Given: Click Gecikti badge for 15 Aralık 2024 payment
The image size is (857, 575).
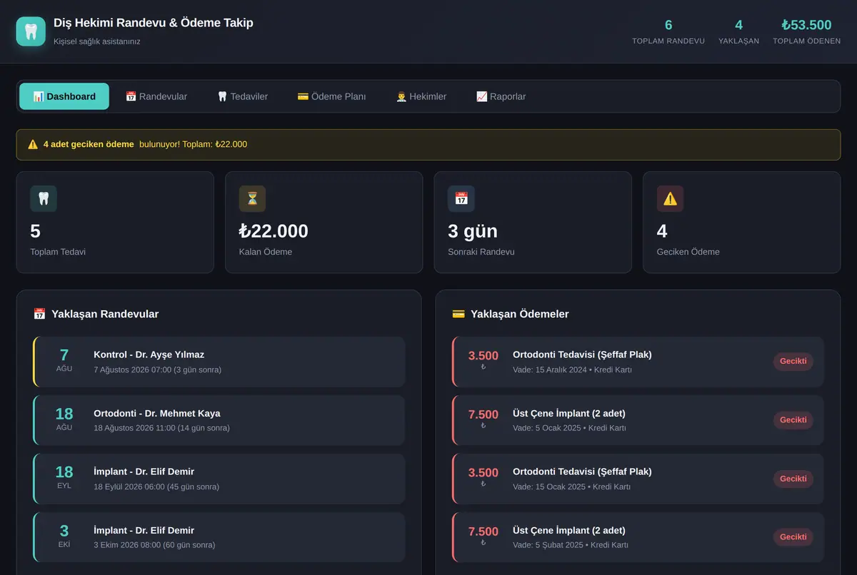Looking at the screenshot, I should 793,362.
